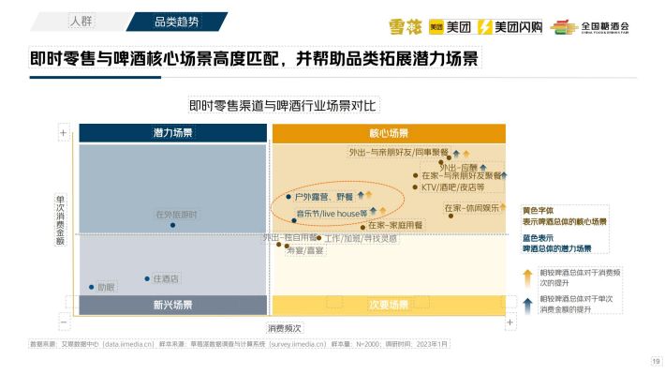
Task: Select the 品类趋势 tab
Action: pos(176,22)
